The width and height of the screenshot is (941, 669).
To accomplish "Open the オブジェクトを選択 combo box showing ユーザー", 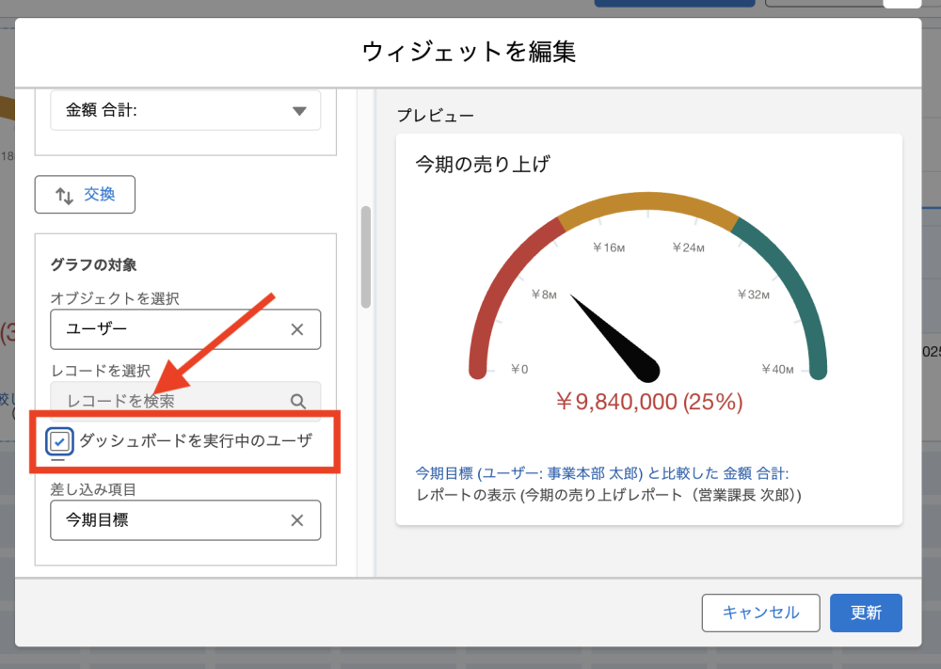I will 169,329.
